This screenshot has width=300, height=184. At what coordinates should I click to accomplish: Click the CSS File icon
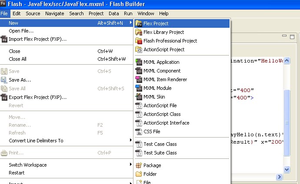139,131
